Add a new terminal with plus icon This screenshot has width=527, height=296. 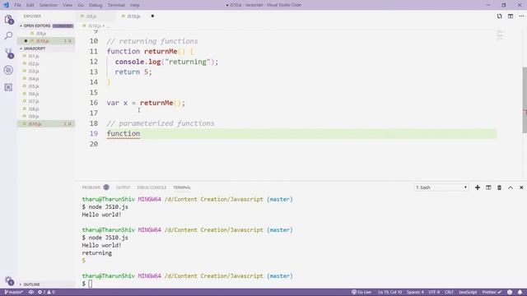click(x=478, y=187)
